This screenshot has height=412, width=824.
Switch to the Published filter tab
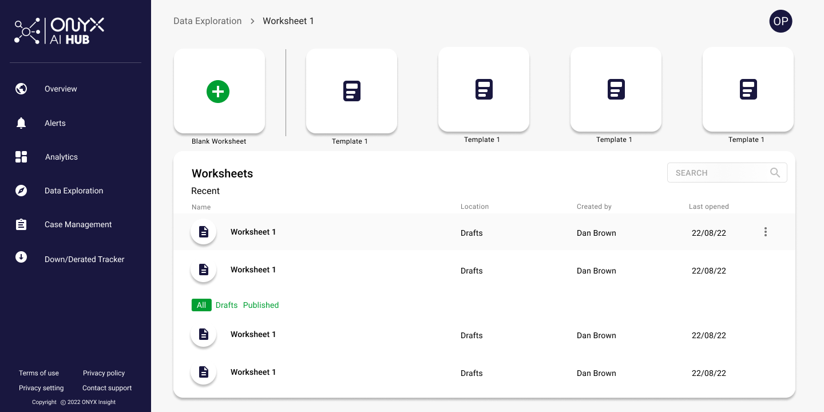[x=261, y=305]
